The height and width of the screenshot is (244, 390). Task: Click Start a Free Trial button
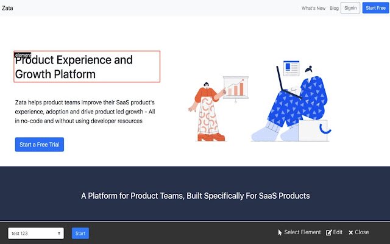coord(40,145)
